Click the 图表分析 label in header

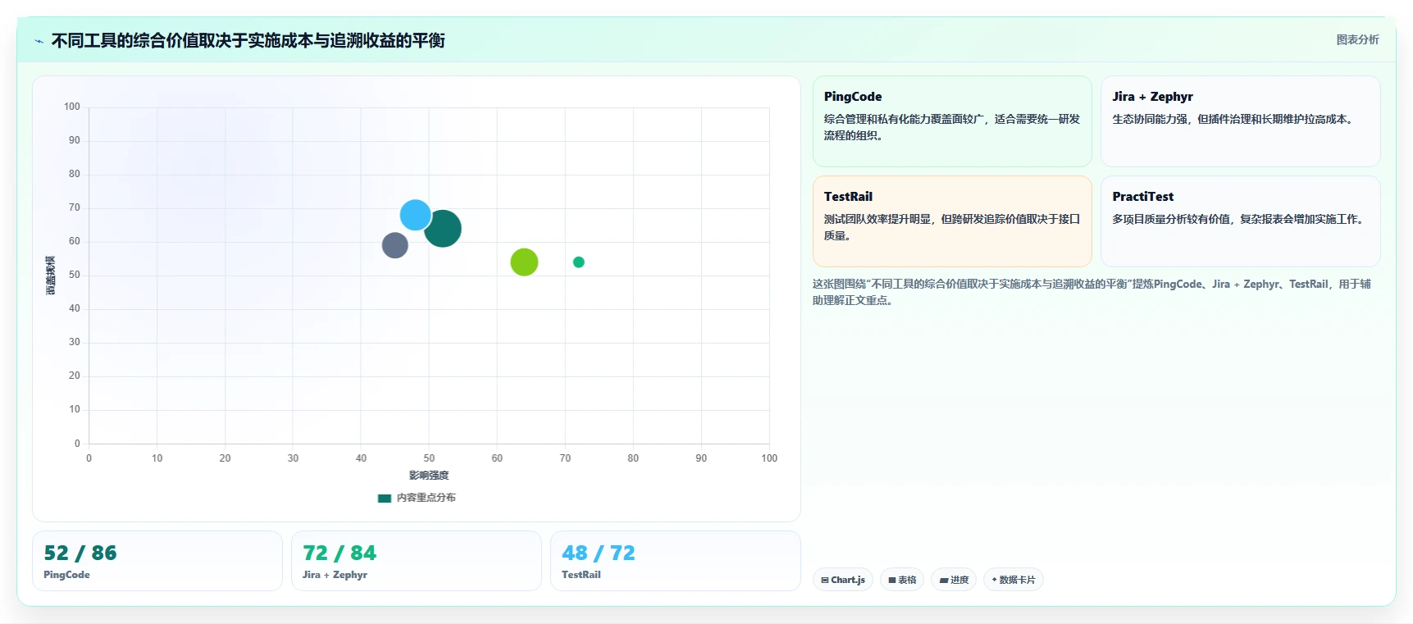pyautogui.click(x=1357, y=39)
